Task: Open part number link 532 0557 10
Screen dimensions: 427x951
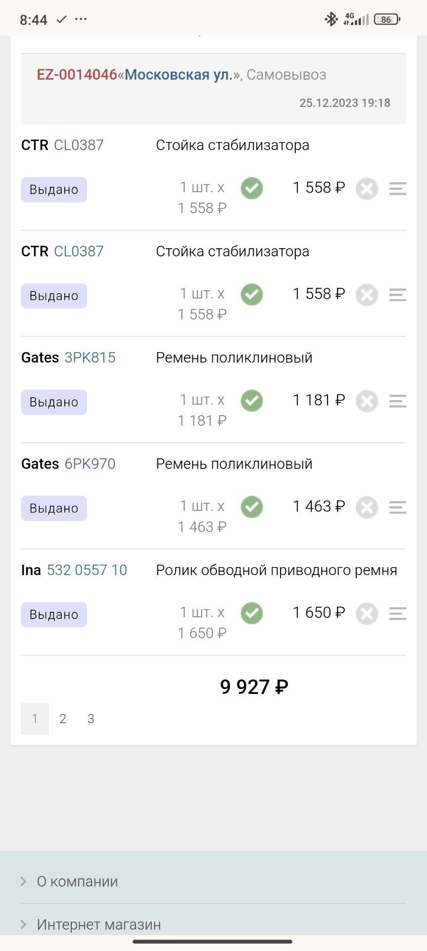Action: [x=87, y=570]
